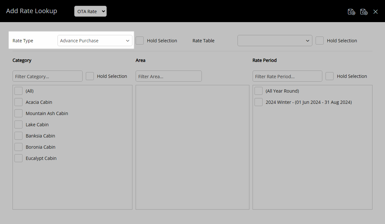This screenshot has width=385, height=224.
Task: Focus the Filter Area input field
Action: 169,76
